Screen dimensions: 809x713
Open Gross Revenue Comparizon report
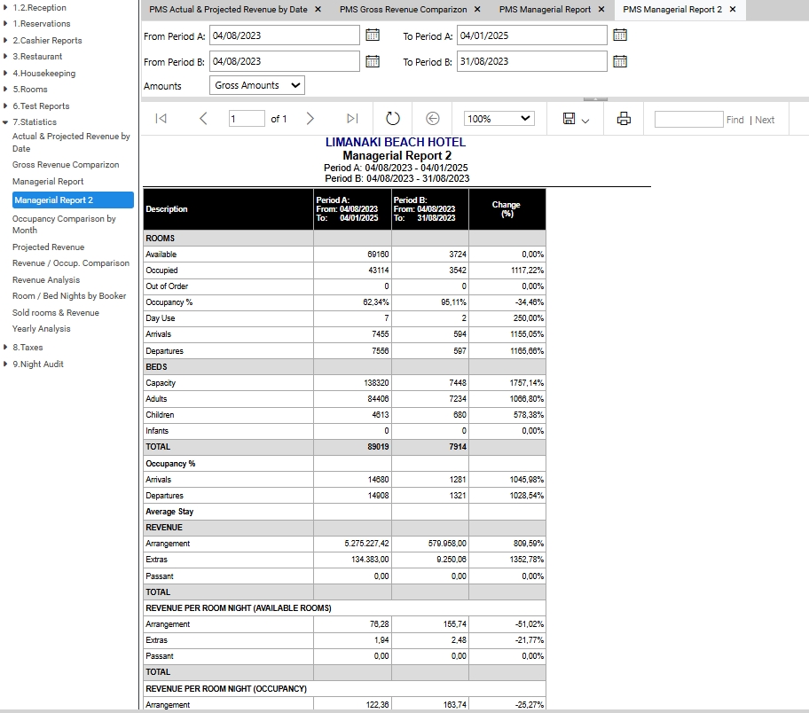66,165
